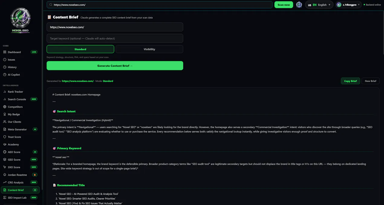Screen dimensions: 384x205
Task: Expand the c.14longpre account menu
Action: coord(348,5)
